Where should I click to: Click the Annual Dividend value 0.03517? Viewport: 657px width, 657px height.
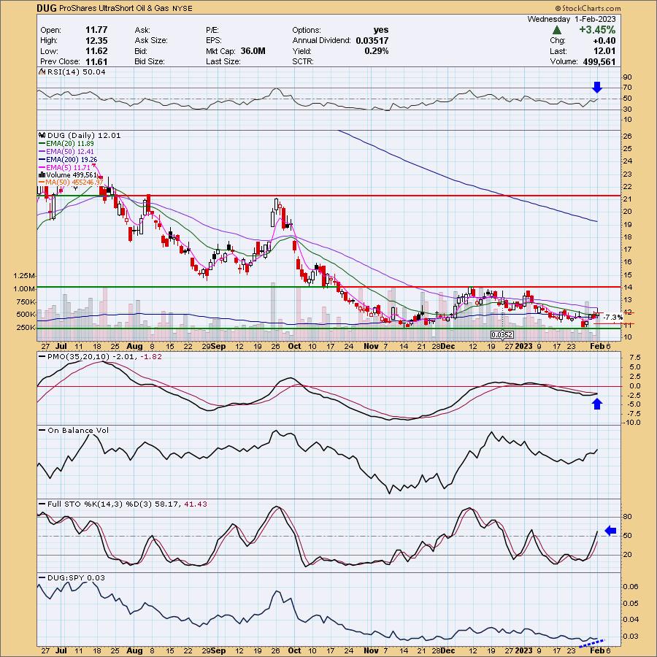tap(372, 40)
